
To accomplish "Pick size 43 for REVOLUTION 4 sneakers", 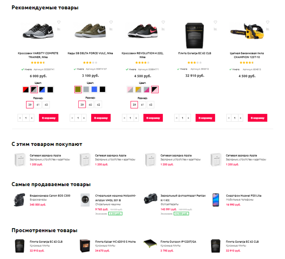I will 150,105.
